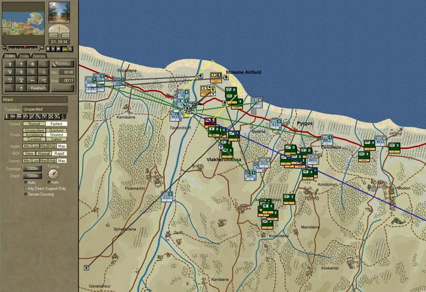Toggle Arty Direct Support Only checkbox
Image resolution: width=426 pixels, height=292 pixels.
25,188
